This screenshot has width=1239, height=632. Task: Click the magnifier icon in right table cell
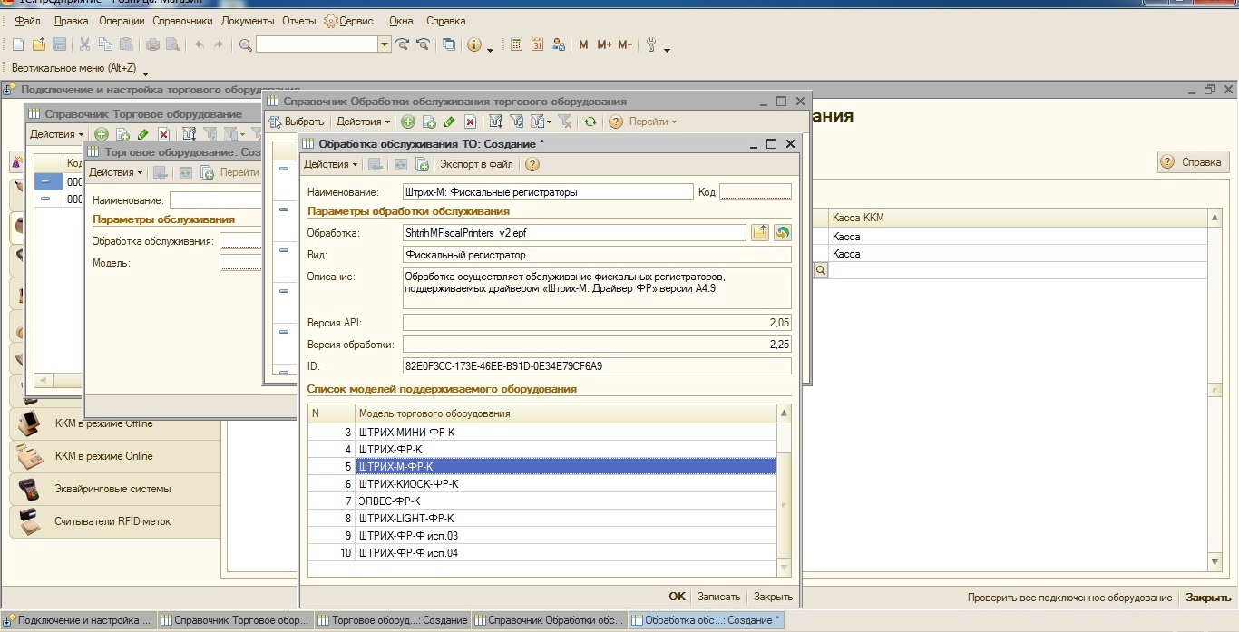[x=821, y=270]
